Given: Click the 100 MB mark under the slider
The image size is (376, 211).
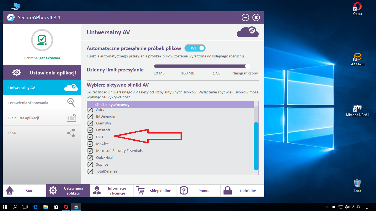Looking at the screenshot, I should click(x=188, y=73).
